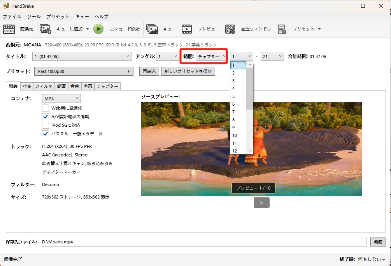Select chapter 9 in the dropdown list

[238, 128]
